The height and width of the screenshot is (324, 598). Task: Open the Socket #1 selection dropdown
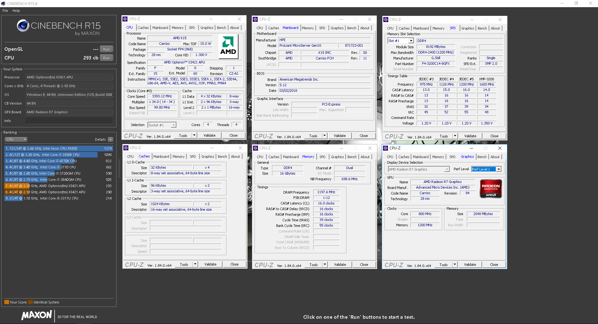pos(162,125)
